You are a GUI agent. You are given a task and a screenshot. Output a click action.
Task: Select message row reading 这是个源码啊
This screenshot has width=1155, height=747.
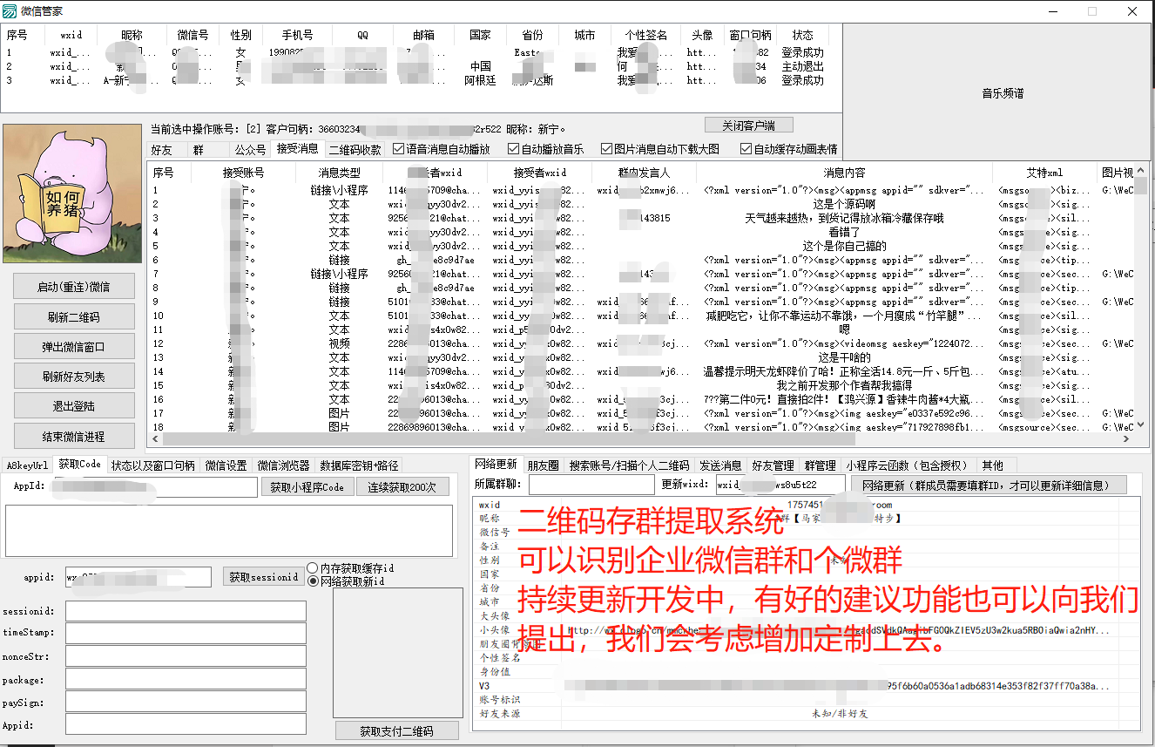(x=640, y=204)
